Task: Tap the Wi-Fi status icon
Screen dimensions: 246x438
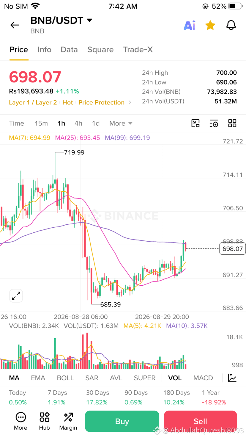Action: (x=36, y=6)
